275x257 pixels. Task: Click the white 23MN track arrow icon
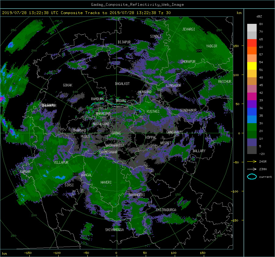tap(252, 169)
